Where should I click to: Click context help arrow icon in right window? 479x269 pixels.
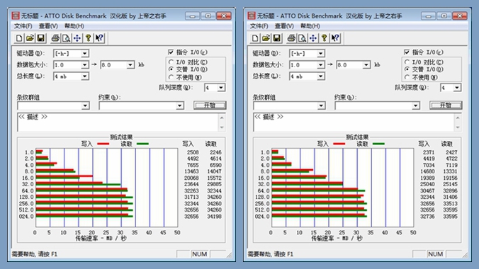[x=335, y=38]
